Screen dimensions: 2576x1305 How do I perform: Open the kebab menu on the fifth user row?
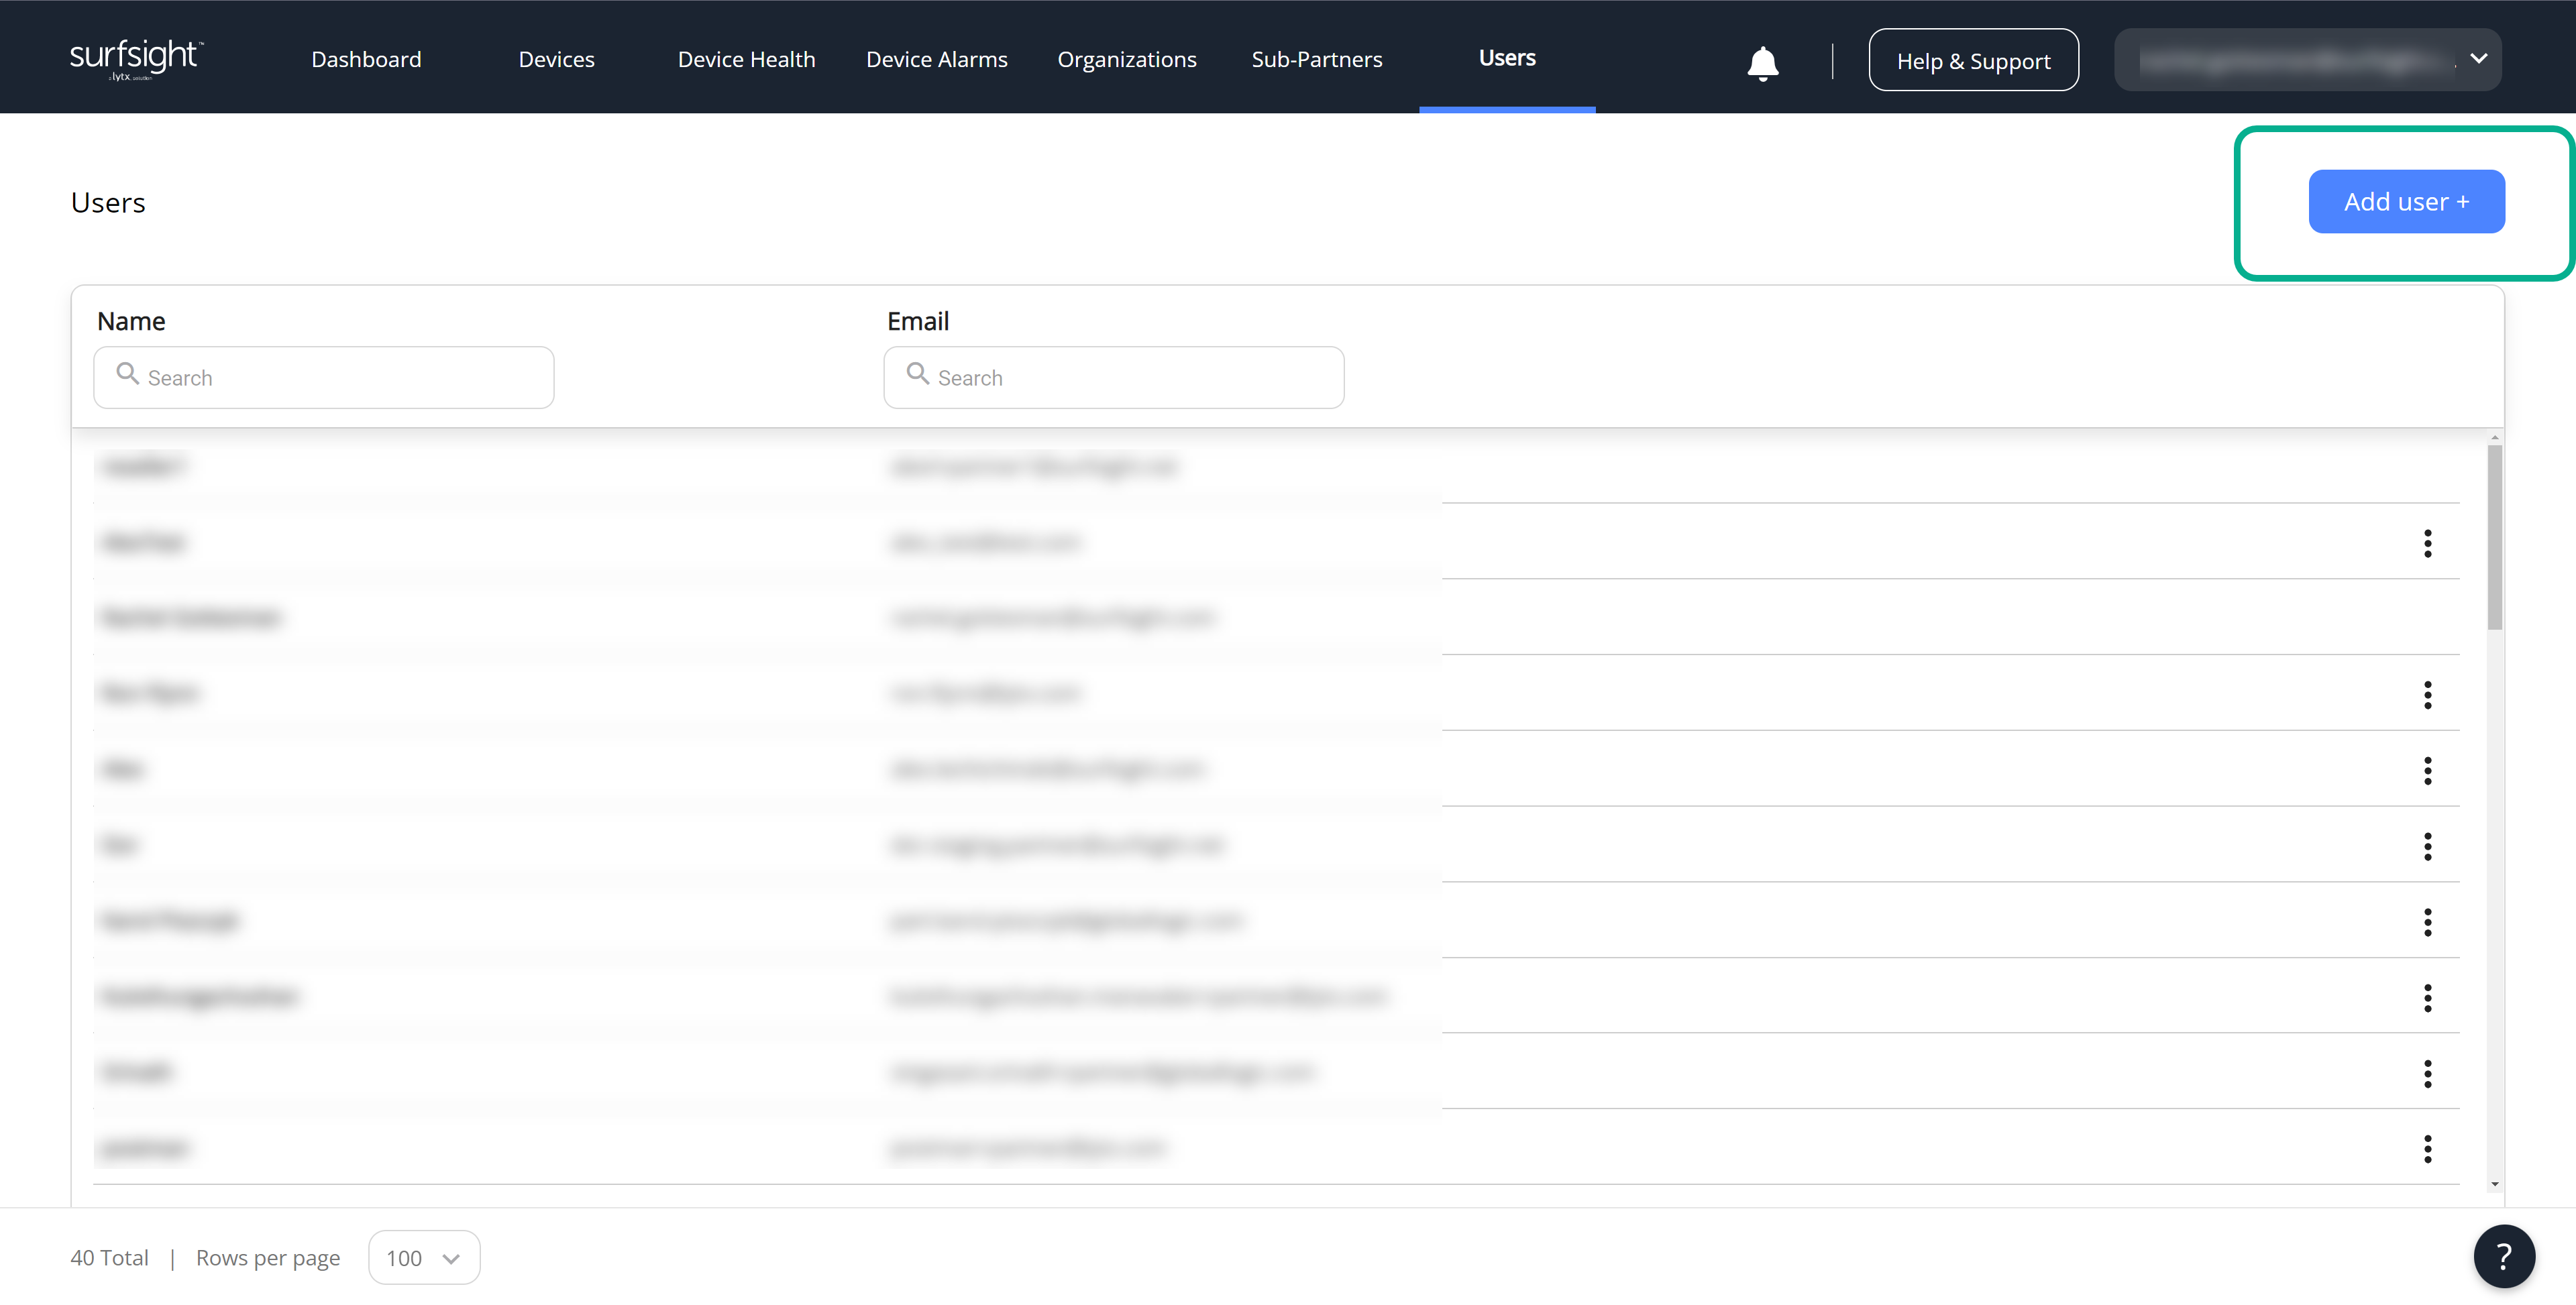[x=2427, y=770]
